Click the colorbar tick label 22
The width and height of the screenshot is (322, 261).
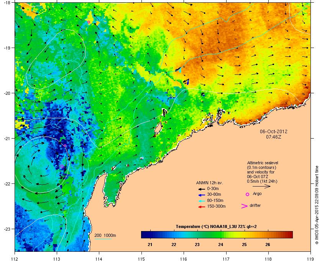pyautogui.click(x=174, y=244)
